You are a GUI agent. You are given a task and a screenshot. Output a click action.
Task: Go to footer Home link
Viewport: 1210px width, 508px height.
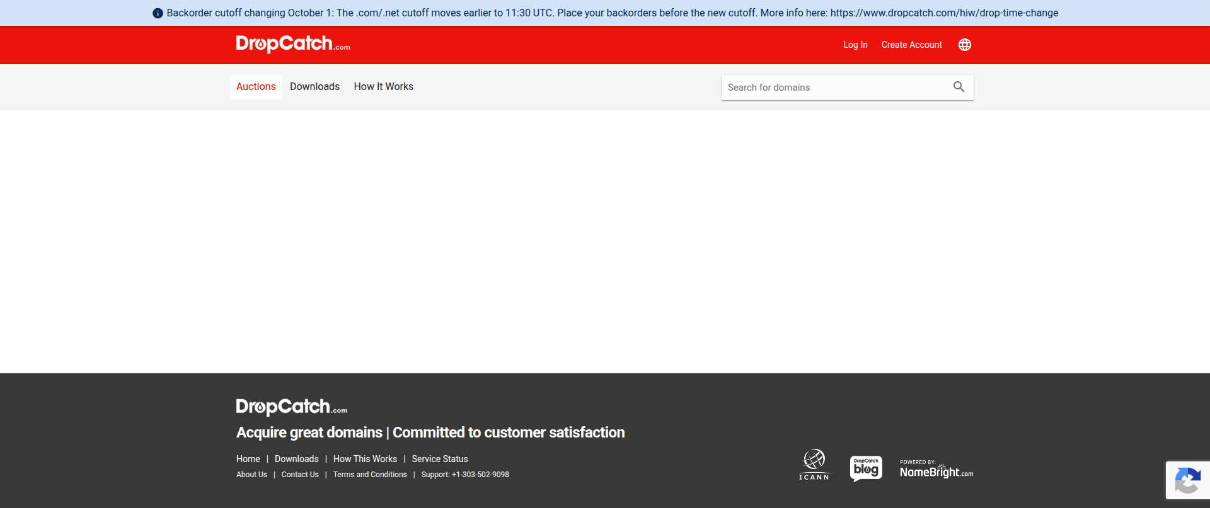248,459
